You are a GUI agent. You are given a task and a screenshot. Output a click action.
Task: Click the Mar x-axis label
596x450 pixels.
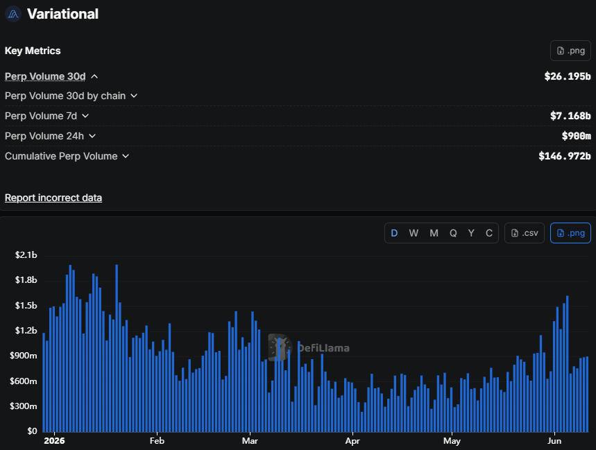pos(250,441)
